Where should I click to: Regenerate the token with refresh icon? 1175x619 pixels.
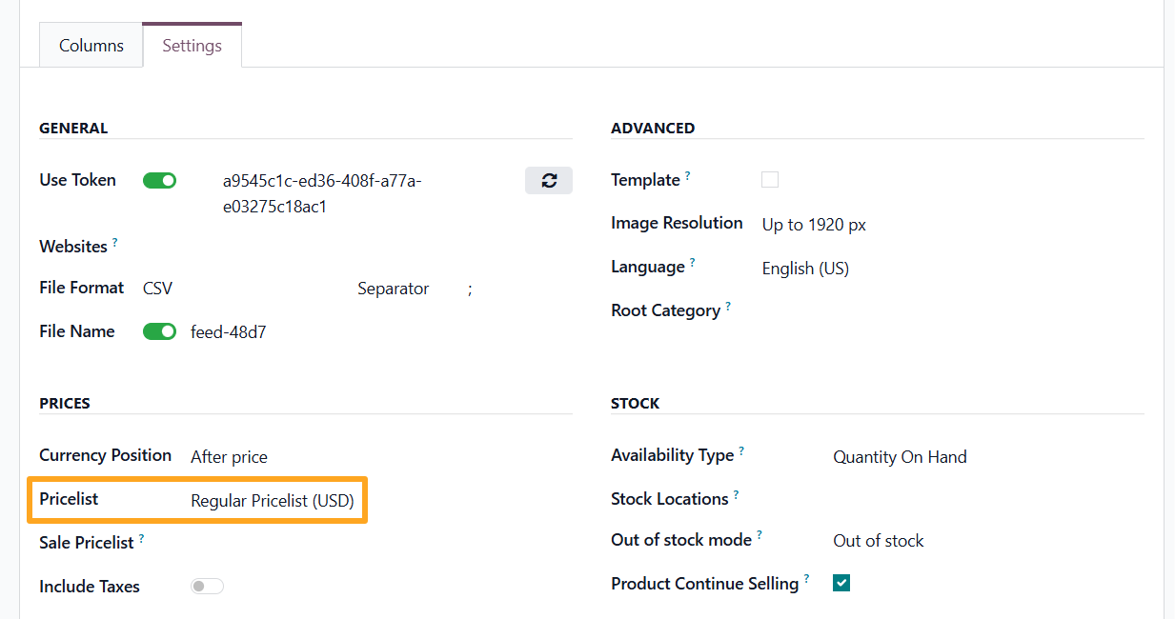coord(549,180)
